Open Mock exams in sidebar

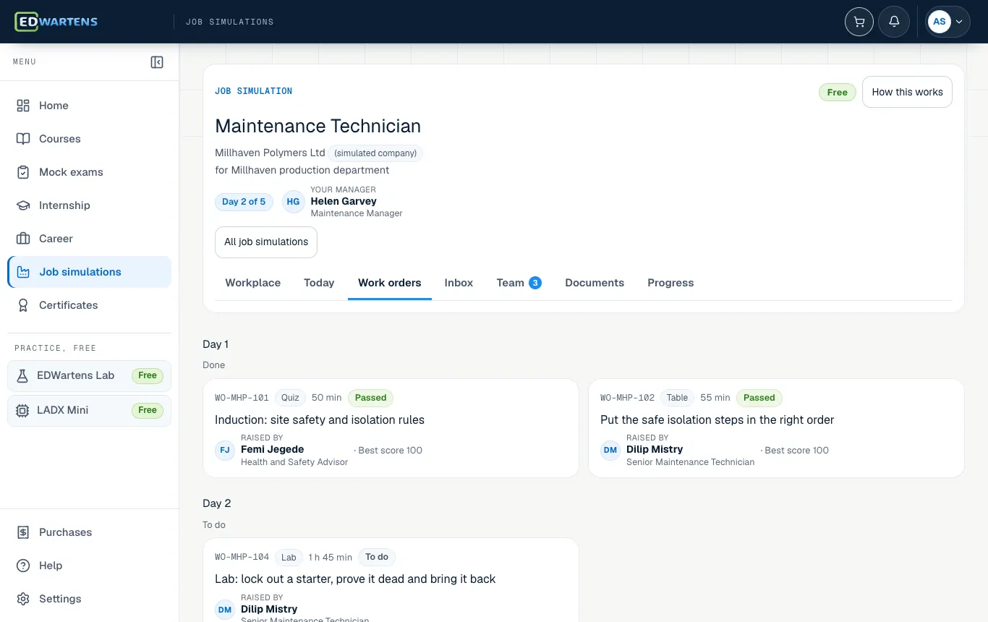pyautogui.click(x=90, y=172)
